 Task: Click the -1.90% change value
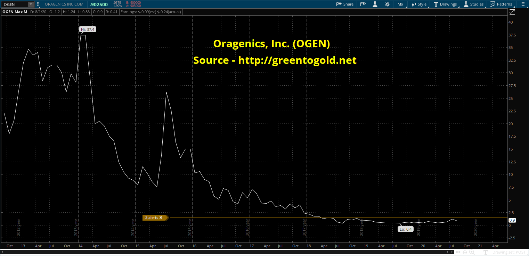[117, 6]
